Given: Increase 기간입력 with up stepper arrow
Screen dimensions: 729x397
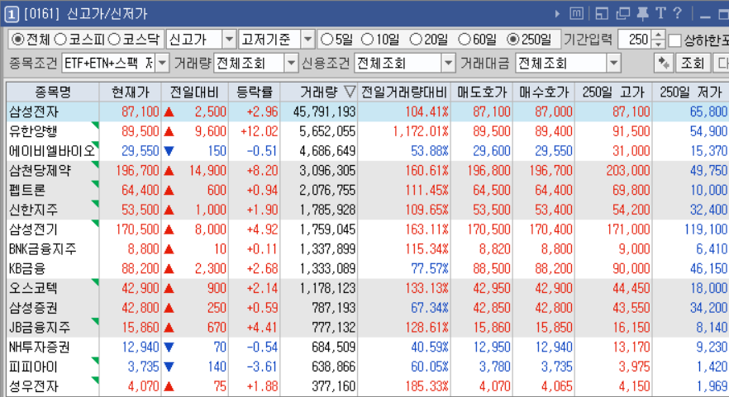Looking at the screenshot, I should (x=658, y=35).
